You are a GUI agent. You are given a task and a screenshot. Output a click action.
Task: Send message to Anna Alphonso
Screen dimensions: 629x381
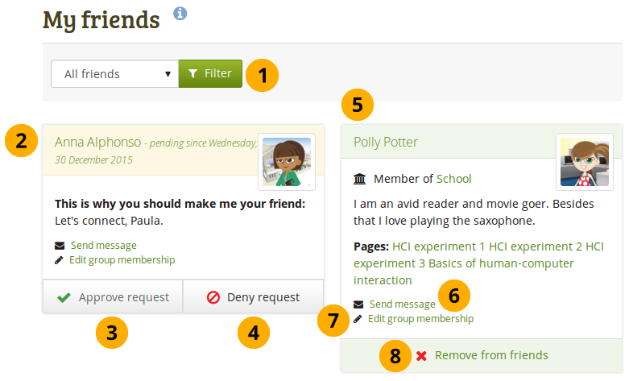point(103,246)
